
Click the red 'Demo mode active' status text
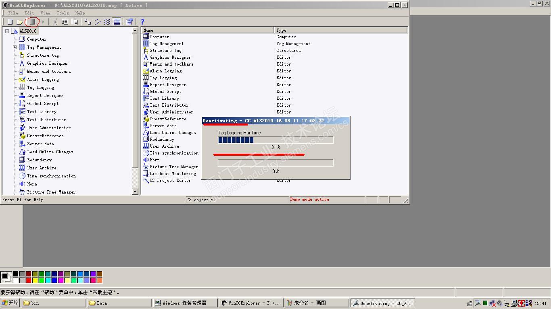pos(309,200)
